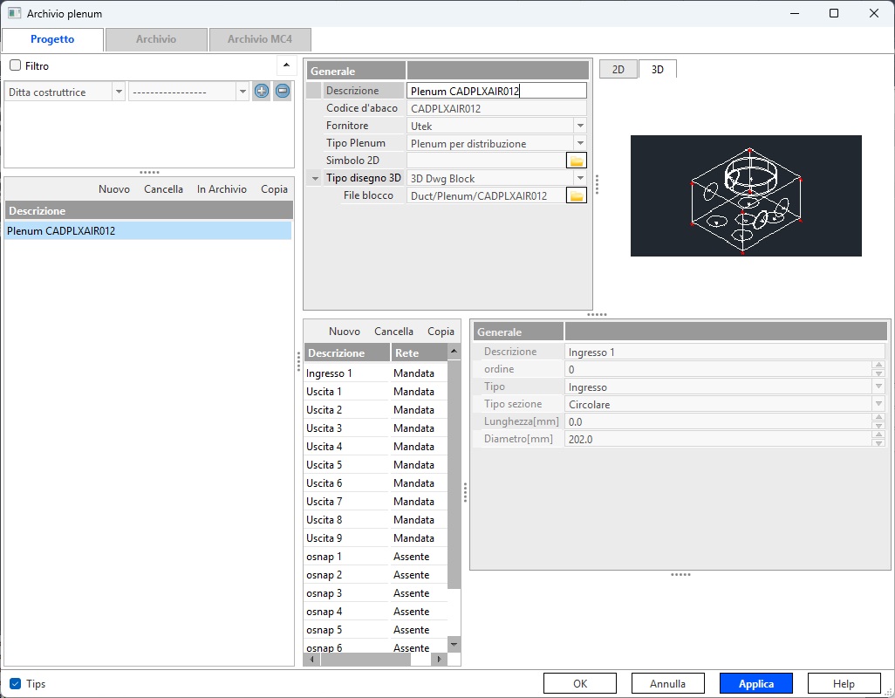Click the Descrizione text field

click(x=495, y=91)
